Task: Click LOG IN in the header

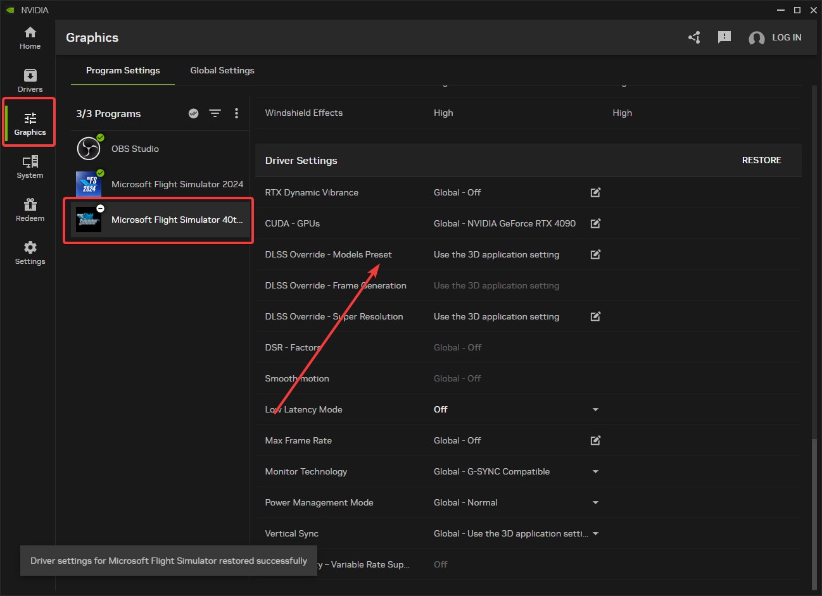Action: pyautogui.click(x=786, y=37)
